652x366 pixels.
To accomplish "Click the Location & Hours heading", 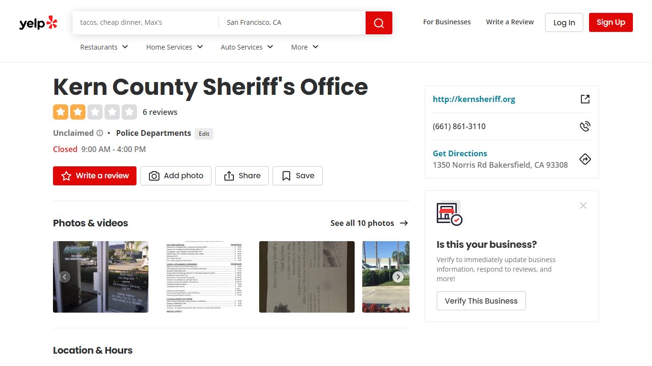I will [93, 350].
